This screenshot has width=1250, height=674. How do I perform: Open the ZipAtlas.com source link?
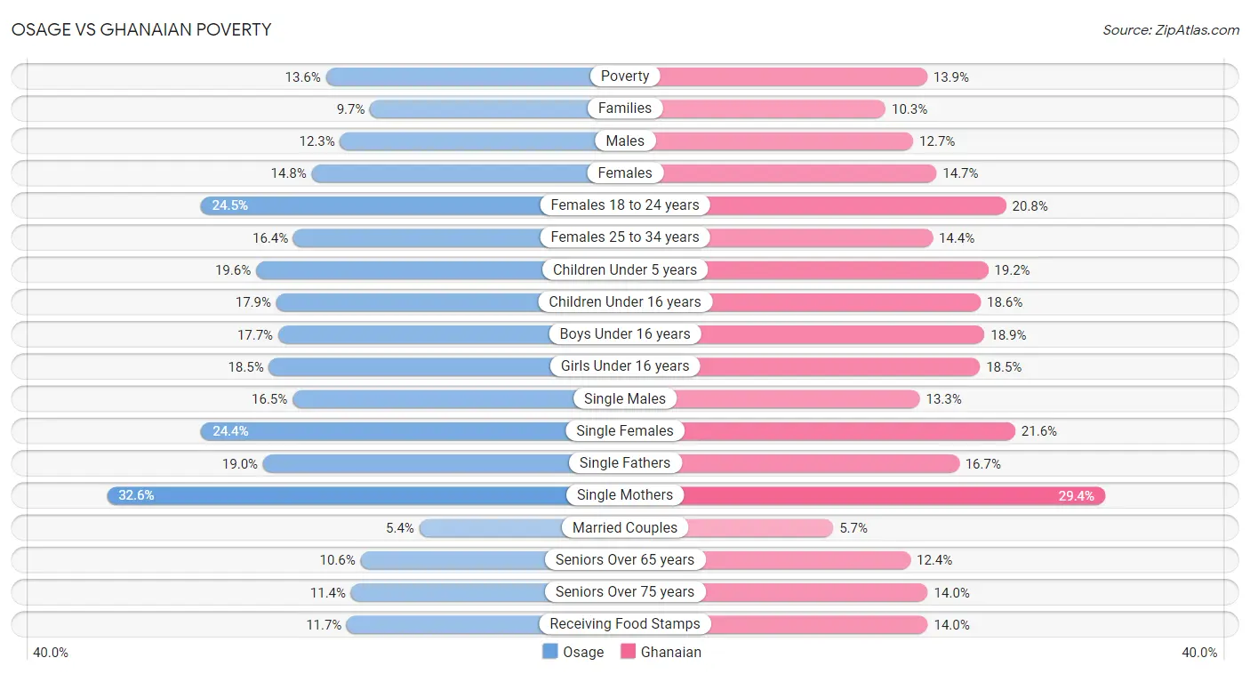(1171, 30)
